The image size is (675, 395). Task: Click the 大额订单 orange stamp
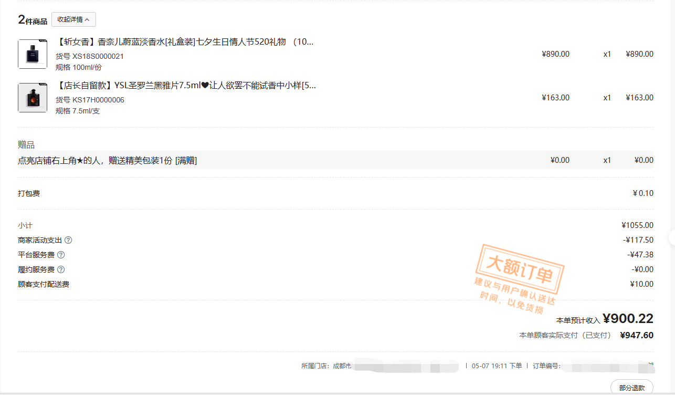(519, 279)
